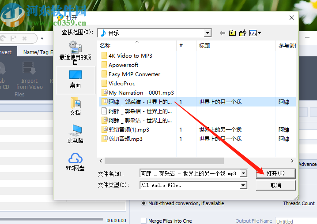The width and height of the screenshot is (317, 224).
Task: Select the Easy M4P Converter folder
Action: [131, 74]
